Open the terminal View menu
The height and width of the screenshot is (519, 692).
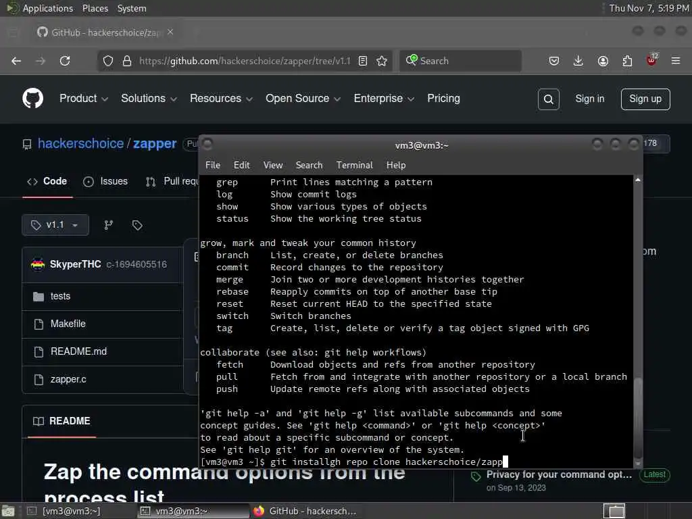[x=273, y=165]
